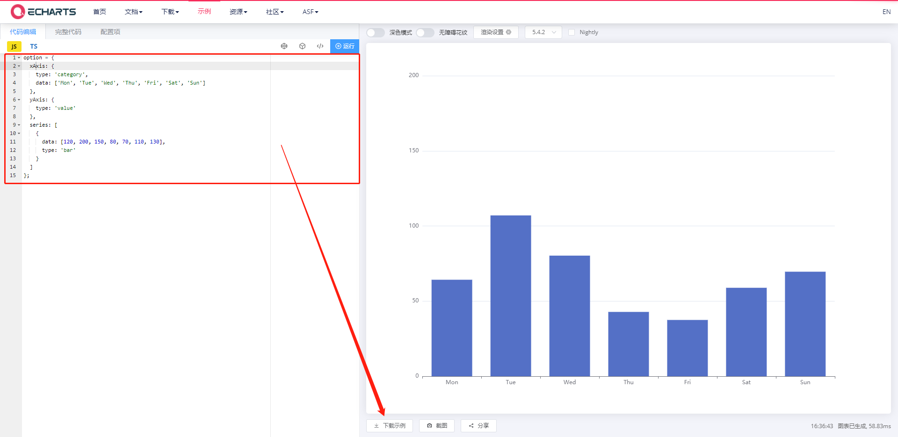898x437 pixels.
Task: Switch editor to JS
Action: 14,46
